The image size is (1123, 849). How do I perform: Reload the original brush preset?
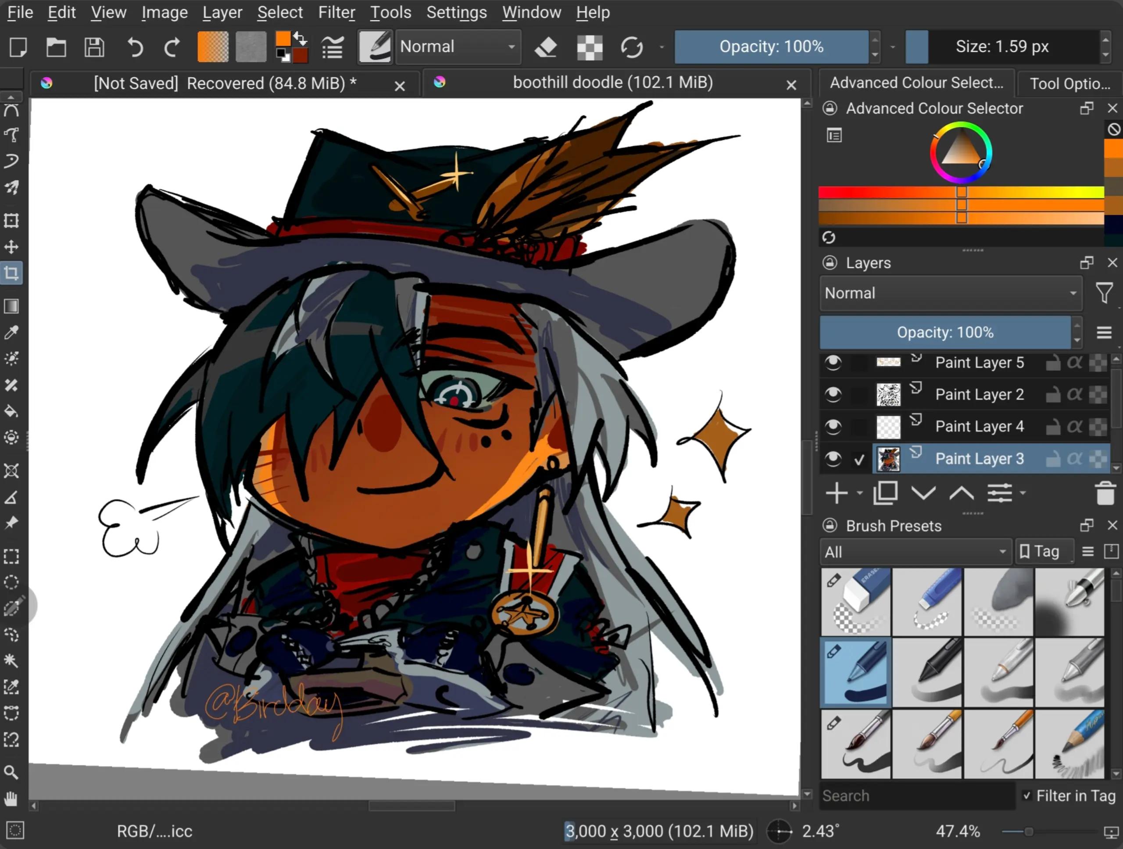click(x=632, y=47)
